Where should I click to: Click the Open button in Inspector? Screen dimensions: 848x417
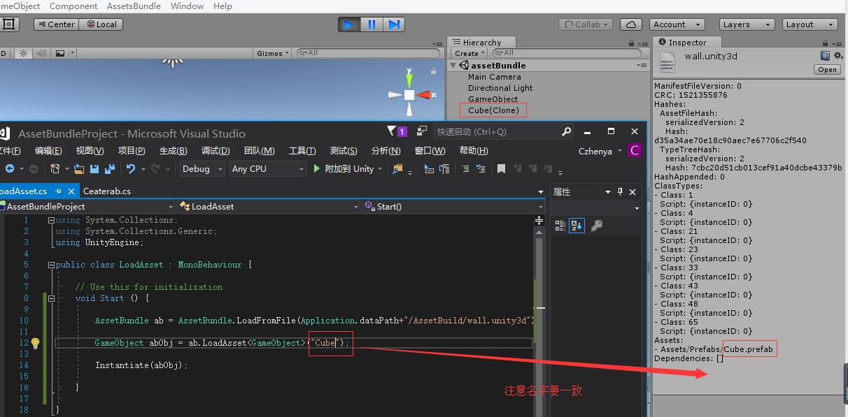(x=827, y=70)
